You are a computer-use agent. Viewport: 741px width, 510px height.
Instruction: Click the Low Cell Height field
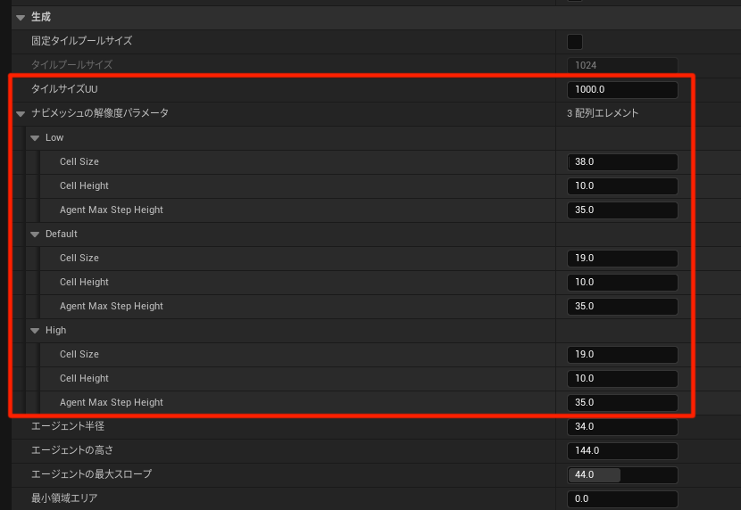click(x=621, y=185)
